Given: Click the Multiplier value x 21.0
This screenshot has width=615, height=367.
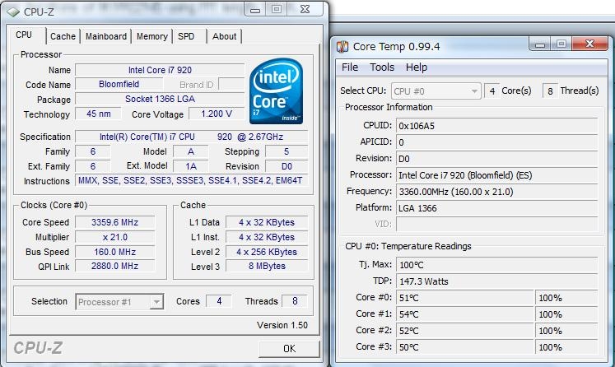Looking at the screenshot, I should pyautogui.click(x=115, y=237).
